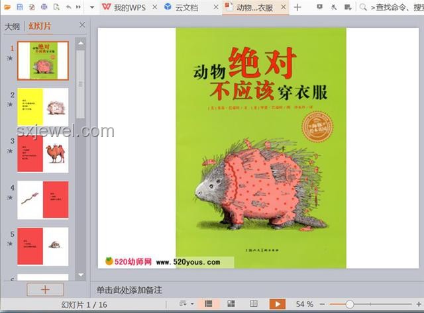This screenshot has width=424, height=313.
Task: Click the print icon in quick toolbar
Action: pyautogui.click(x=44, y=7)
